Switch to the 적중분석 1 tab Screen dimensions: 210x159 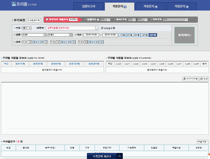(x=120, y=6)
